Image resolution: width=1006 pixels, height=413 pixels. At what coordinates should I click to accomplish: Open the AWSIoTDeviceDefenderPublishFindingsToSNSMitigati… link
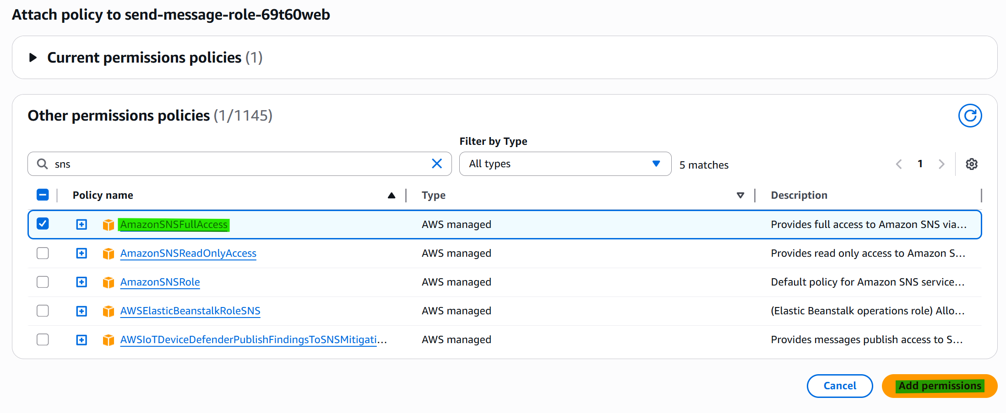pos(253,339)
